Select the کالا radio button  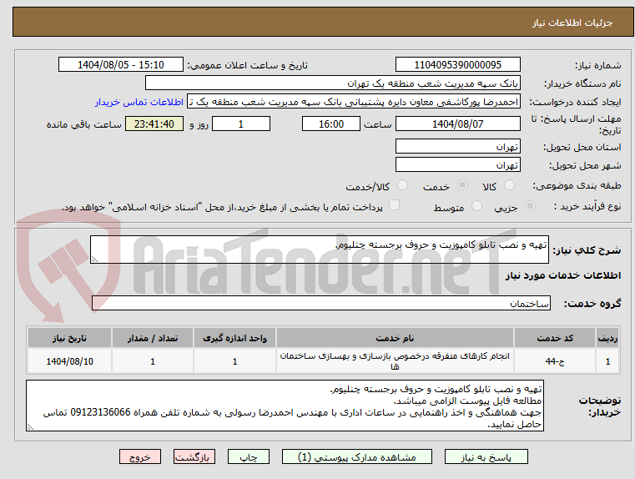click(x=509, y=185)
